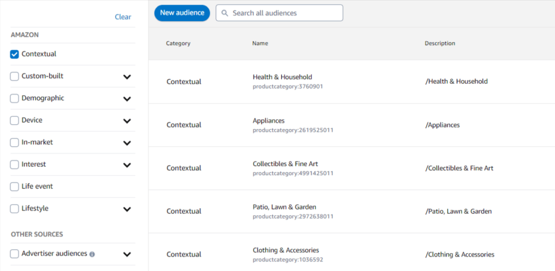Click the New audience button
Screen dimensions: 555x271
pyautogui.click(x=182, y=12)
